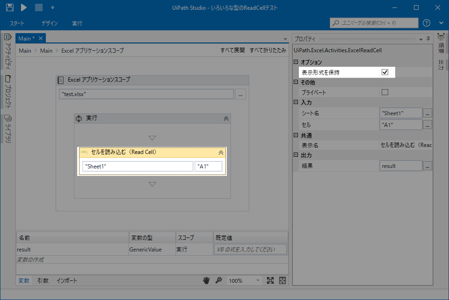This screenshot has height=300, width=449.
Task: Collapse the 実行 sequence container
Action: pyautogui.click(x=226, y=119)
